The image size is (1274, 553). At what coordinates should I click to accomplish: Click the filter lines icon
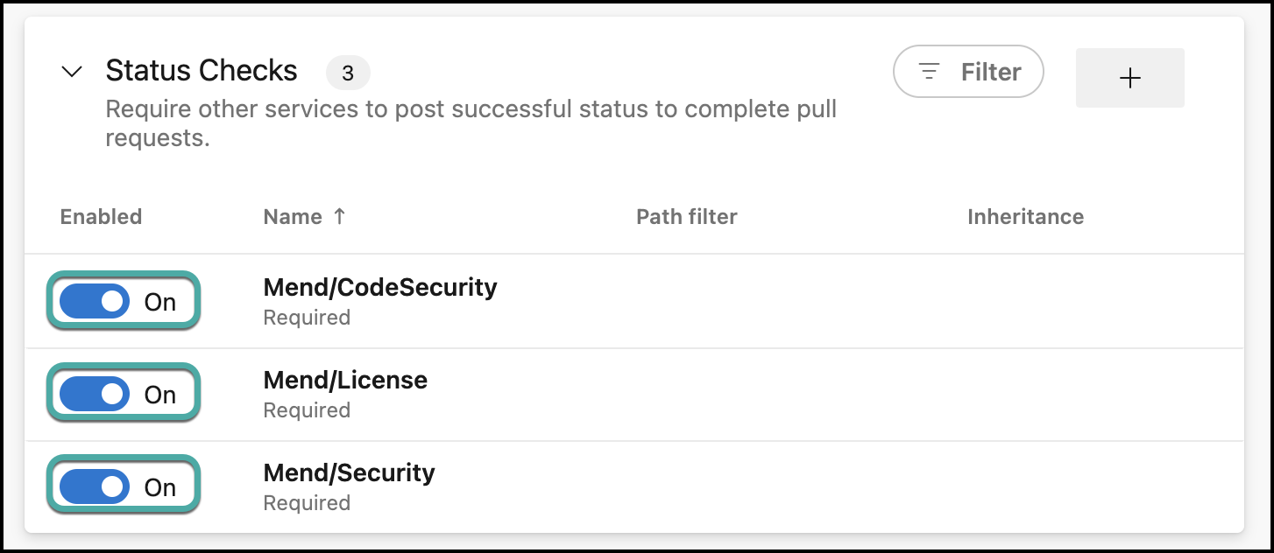tap(929, 72)
